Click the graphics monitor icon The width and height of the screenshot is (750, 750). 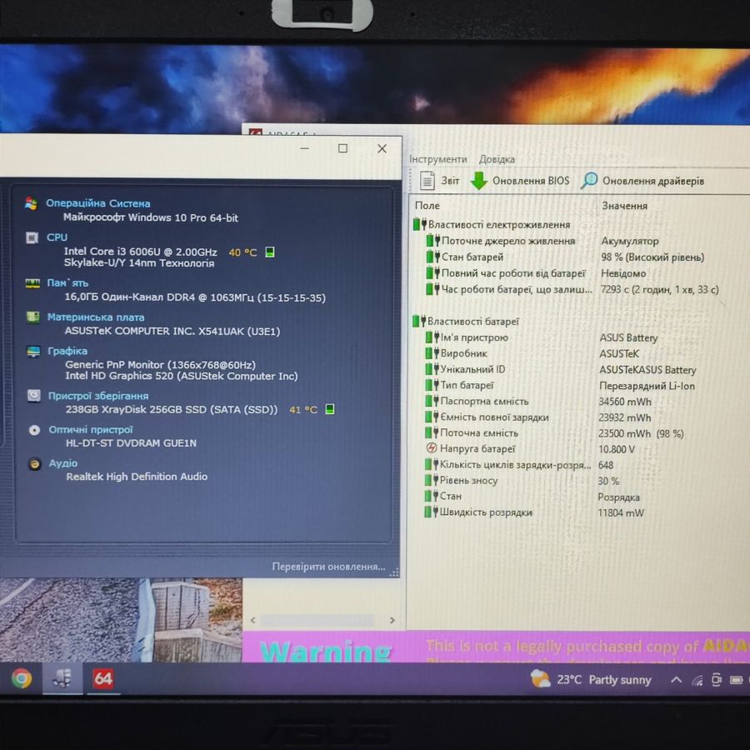click(33, 351)
